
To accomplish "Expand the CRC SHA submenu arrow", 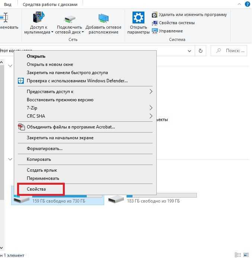I will (151, 116).
